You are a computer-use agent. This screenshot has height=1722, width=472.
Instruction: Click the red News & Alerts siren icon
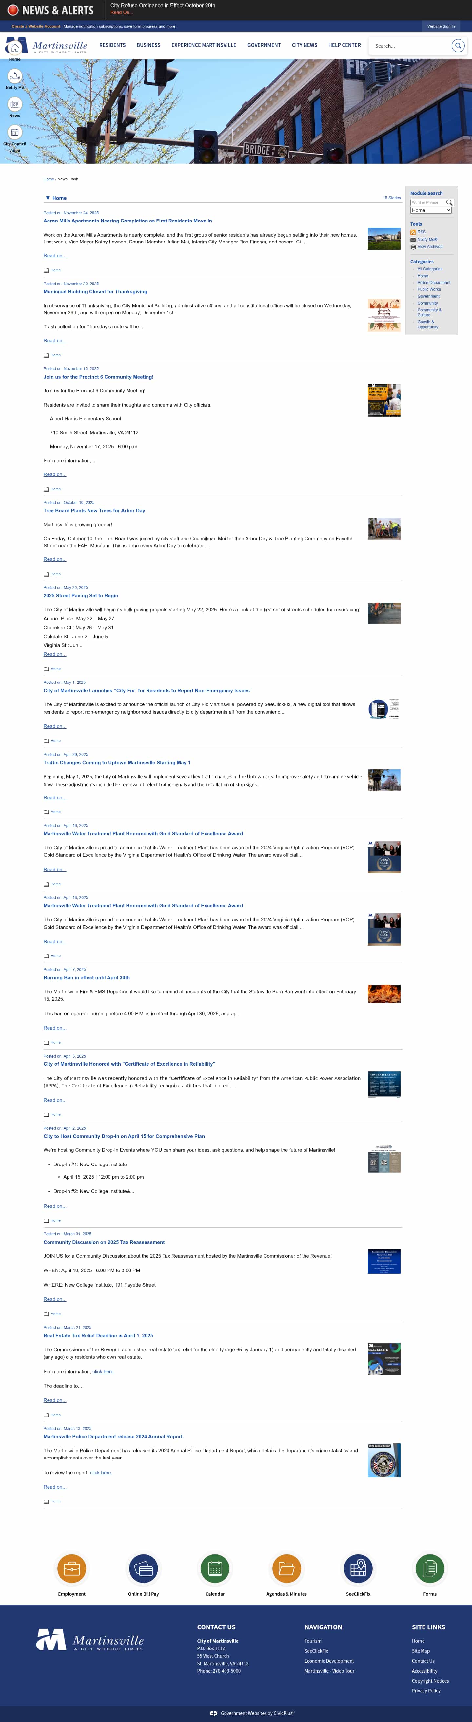click(x=13, y=10)
